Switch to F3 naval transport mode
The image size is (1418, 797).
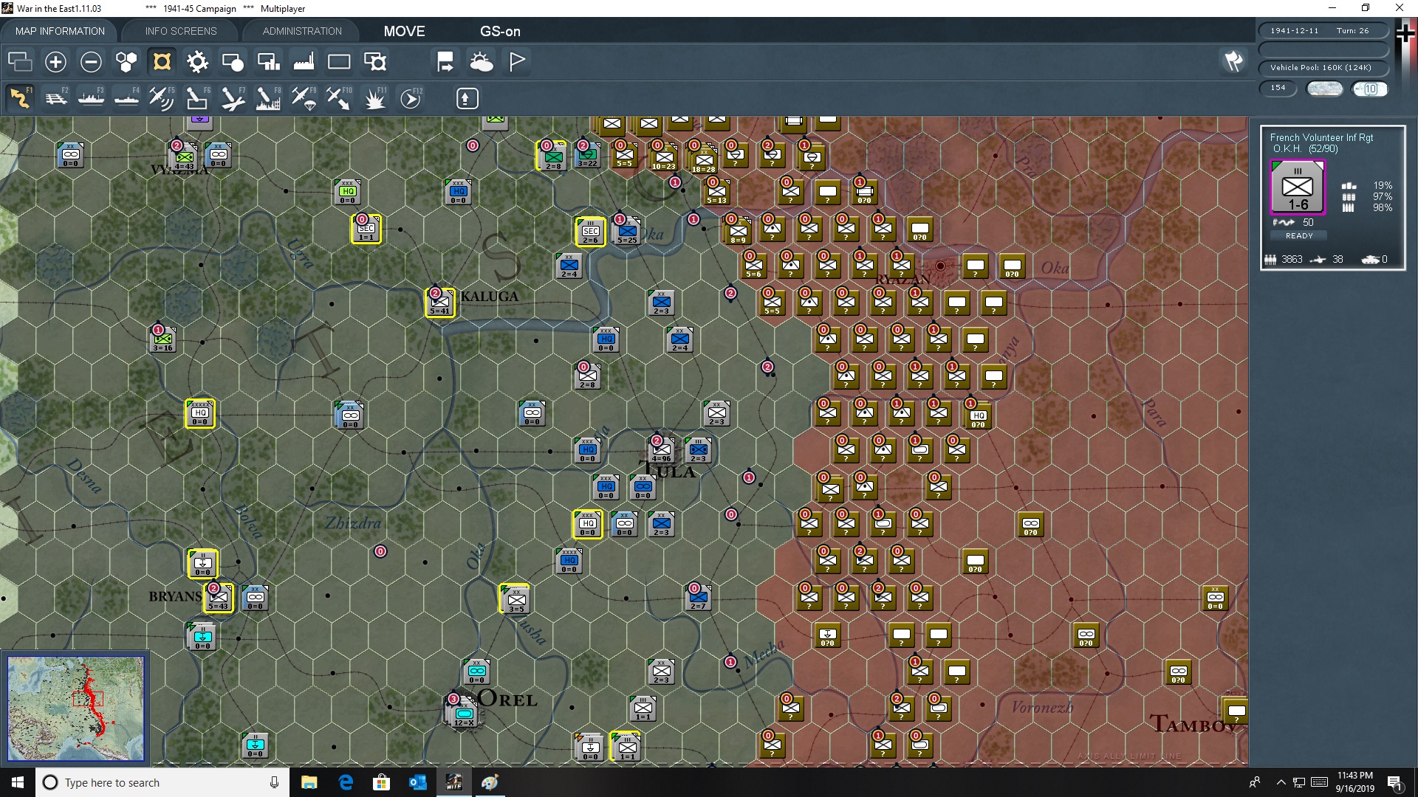click(x=91, y=97)
